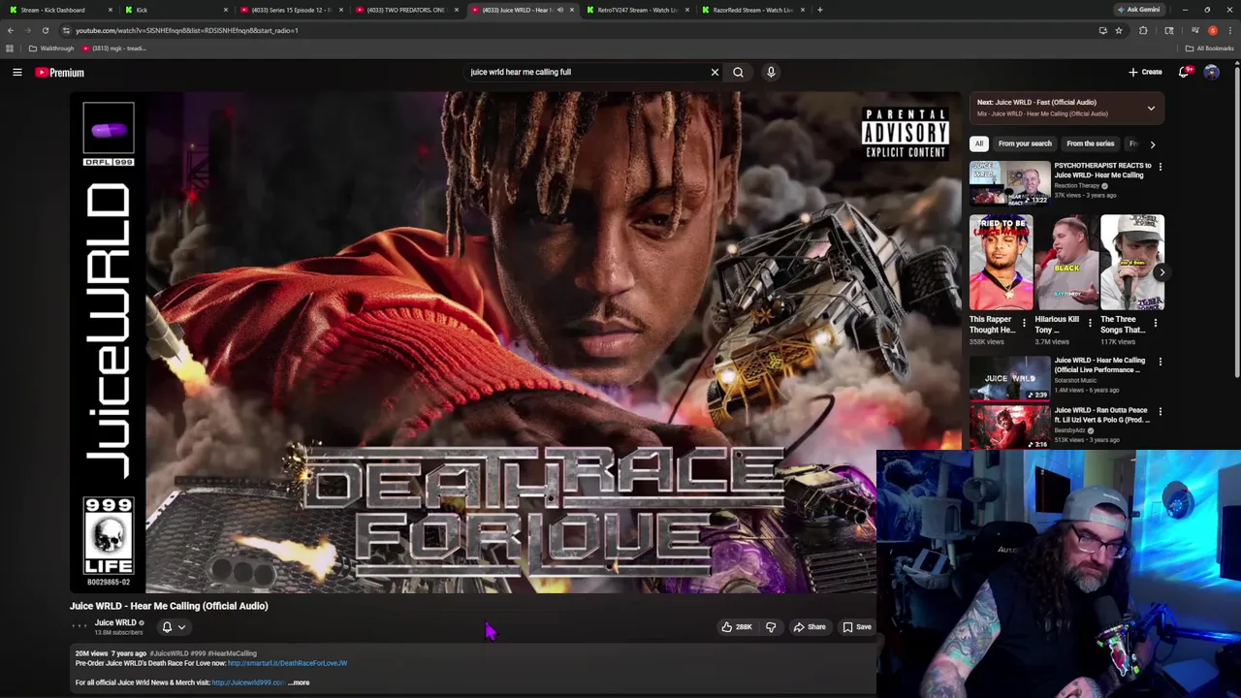Select 'From your search' chip

coord(1025,143)
